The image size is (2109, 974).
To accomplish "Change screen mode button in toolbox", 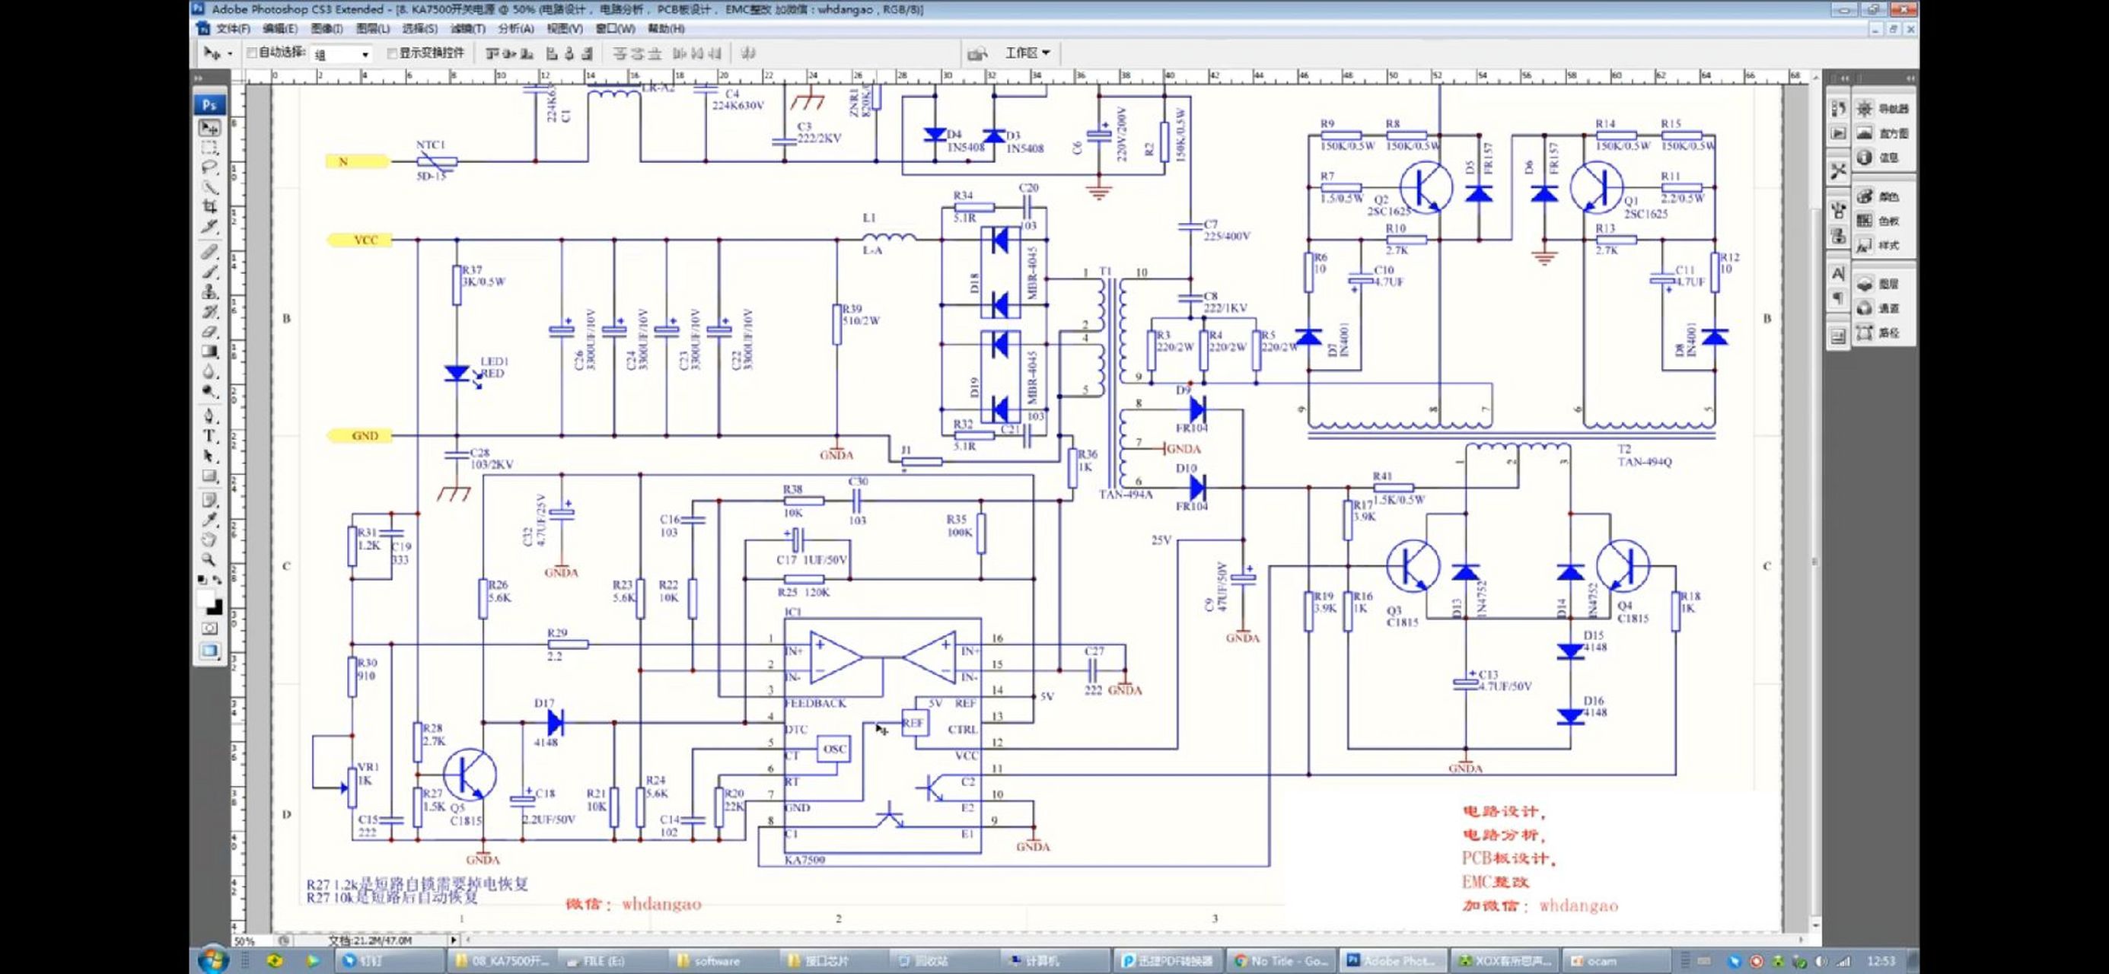I will [209, 651].
